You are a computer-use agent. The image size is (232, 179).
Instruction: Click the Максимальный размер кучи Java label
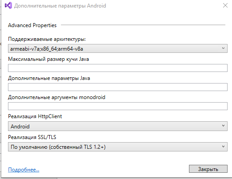[48, 59]
